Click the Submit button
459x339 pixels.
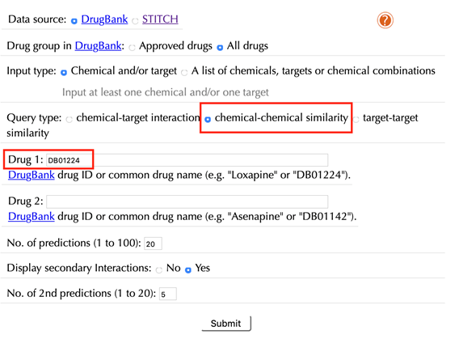point(226,324)
